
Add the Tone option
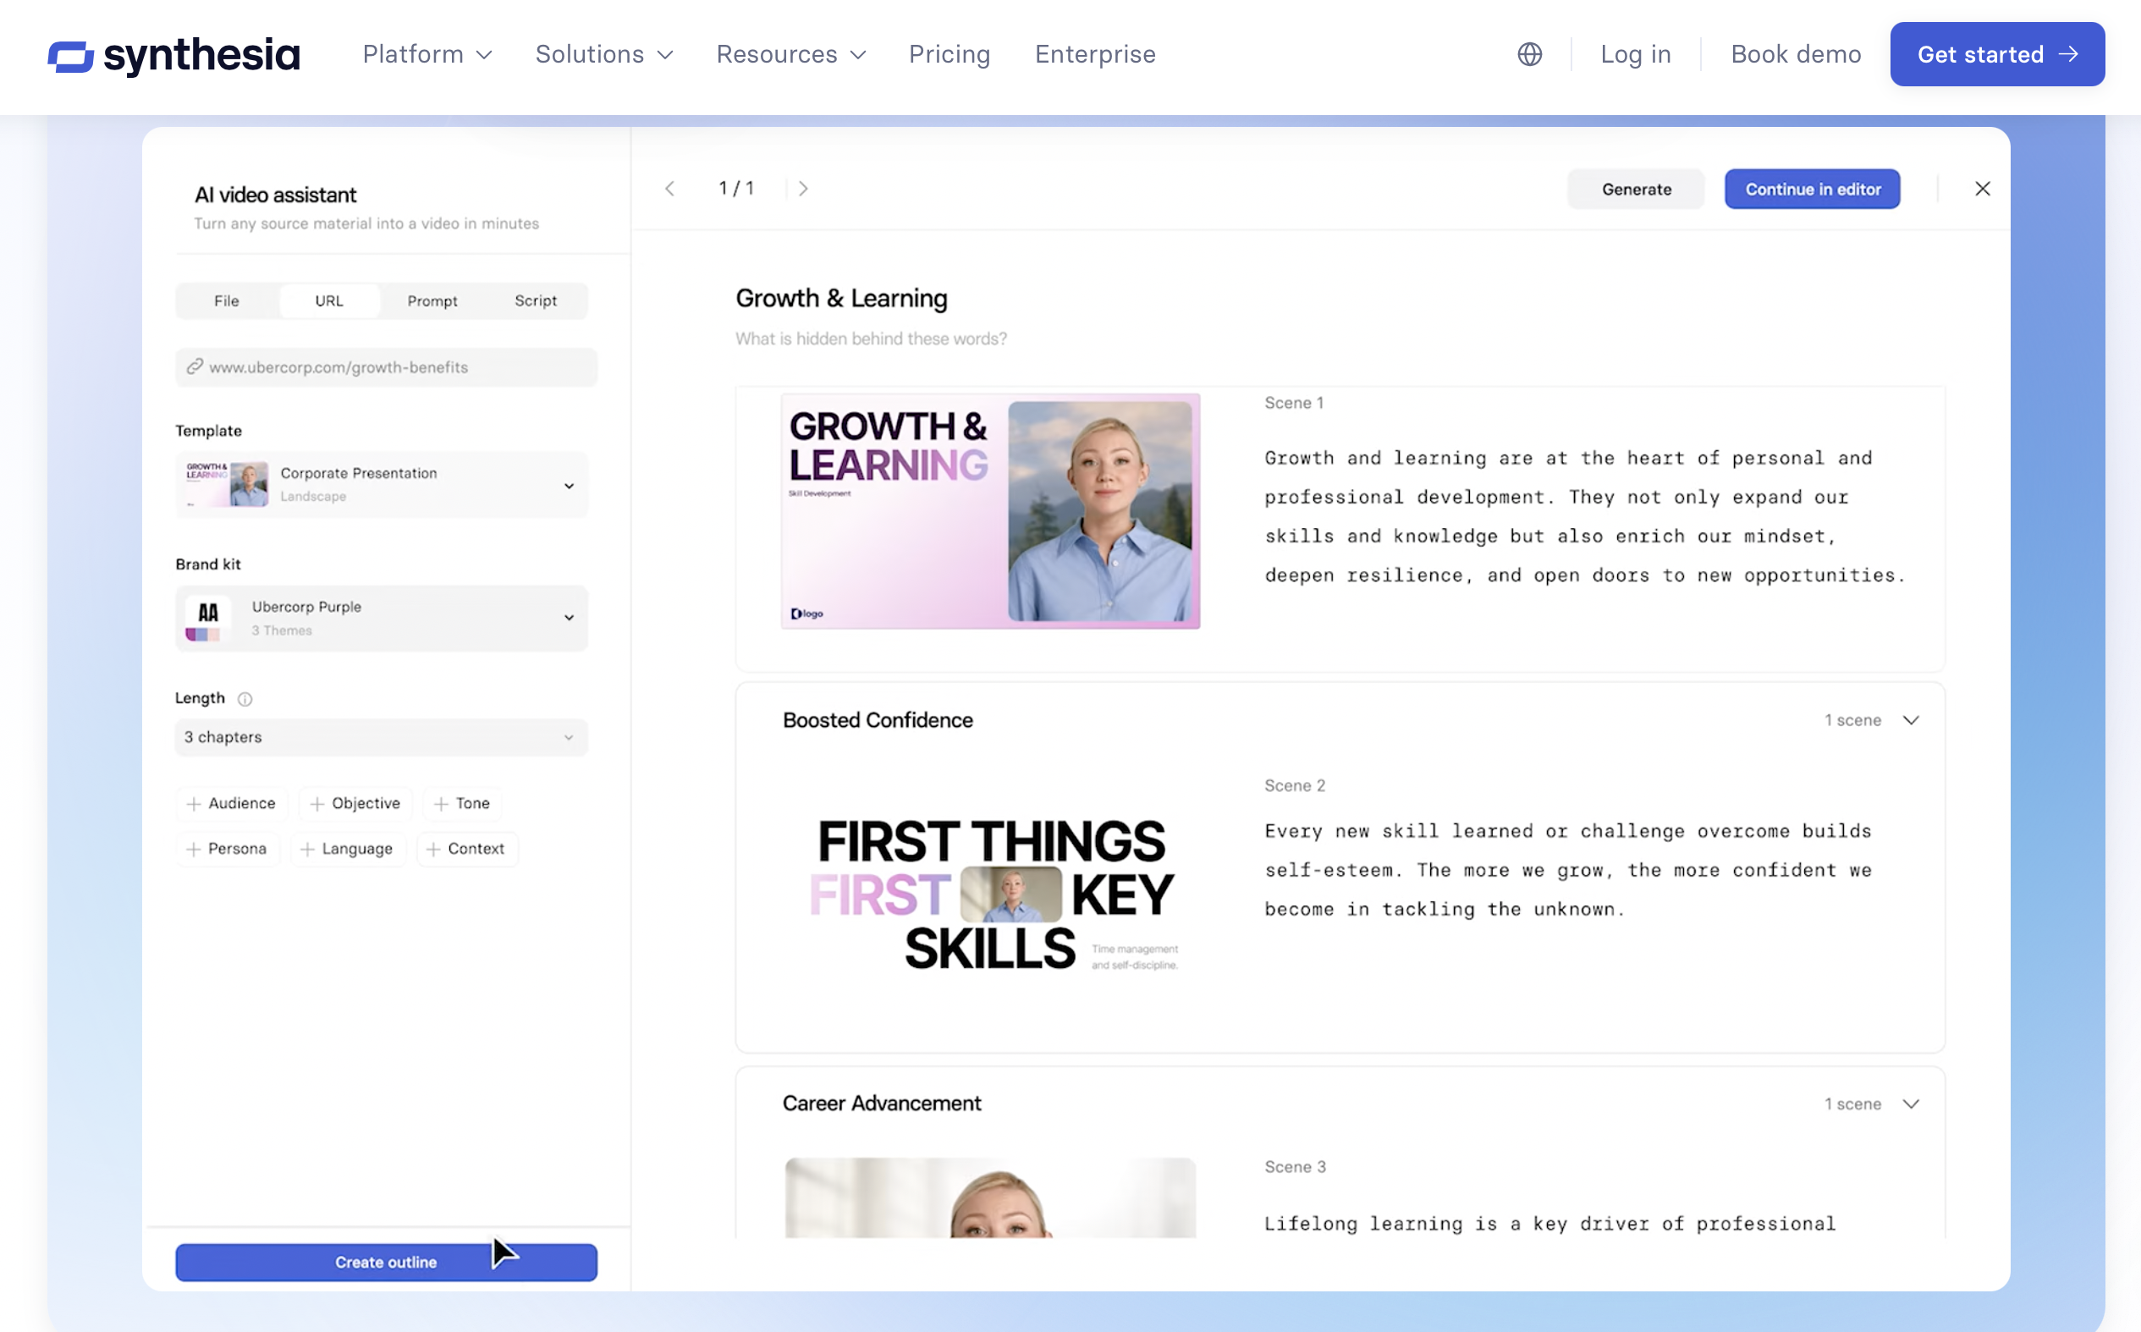point(462,803)
